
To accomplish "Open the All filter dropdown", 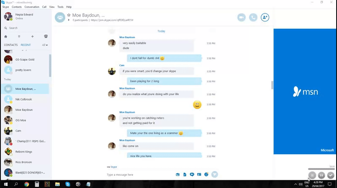I will [45, 45].
